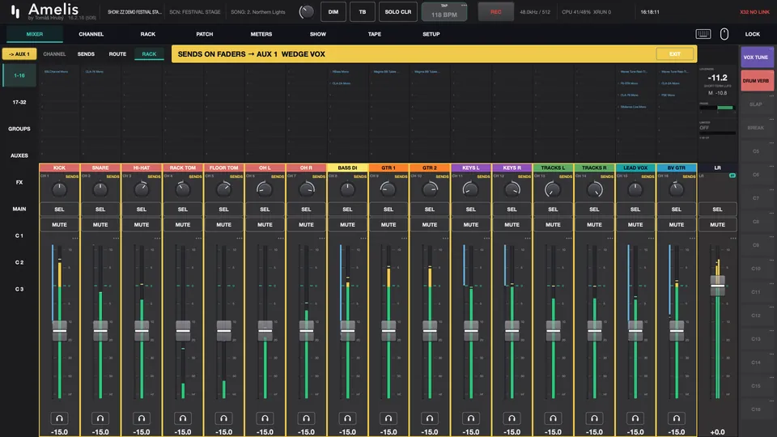Switch to the METERS tab
Image resolution: width=777 pixels, height=437 pixels.
[x=261, y=34]
